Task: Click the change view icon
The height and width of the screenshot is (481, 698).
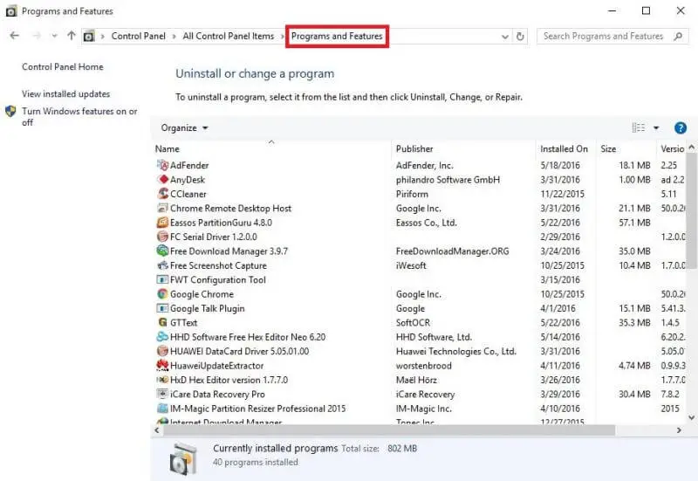Action: (639, 127)
